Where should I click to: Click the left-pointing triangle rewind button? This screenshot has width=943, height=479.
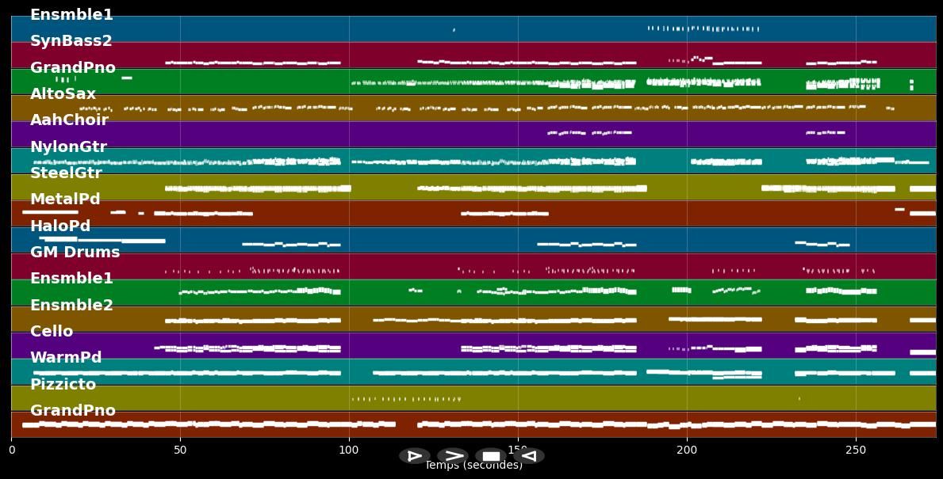click(x=529, y=456)
